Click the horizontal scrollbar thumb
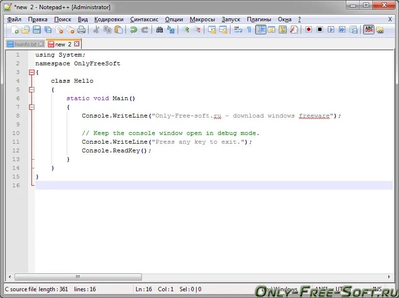 pos(78,277)
